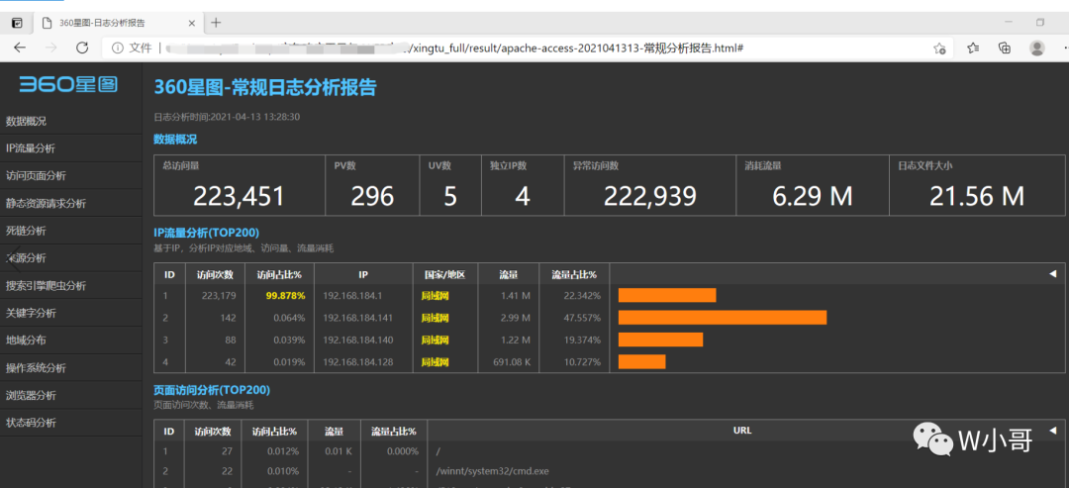The height and width of the screenshot is (488, 1069).
Task: Collapse the 页面访问分析 table with triangle arrow
Action: click(1052, 430)
